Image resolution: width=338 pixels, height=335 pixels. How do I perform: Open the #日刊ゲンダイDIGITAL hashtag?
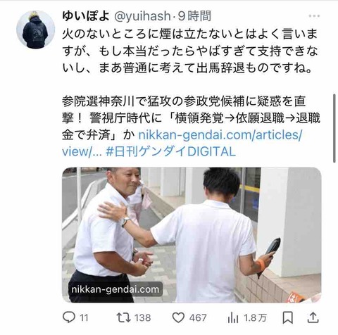click(x=170, y=151)
